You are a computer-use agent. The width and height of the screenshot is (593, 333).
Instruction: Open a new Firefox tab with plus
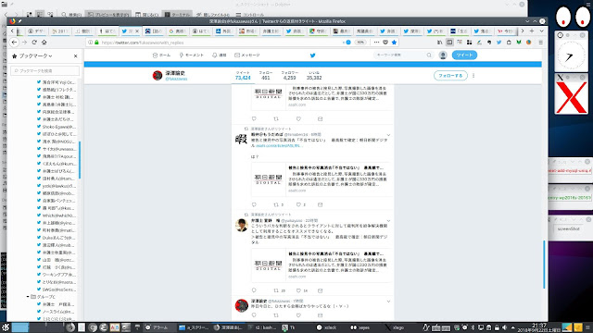pyautogui.click(x=532, y=31)
